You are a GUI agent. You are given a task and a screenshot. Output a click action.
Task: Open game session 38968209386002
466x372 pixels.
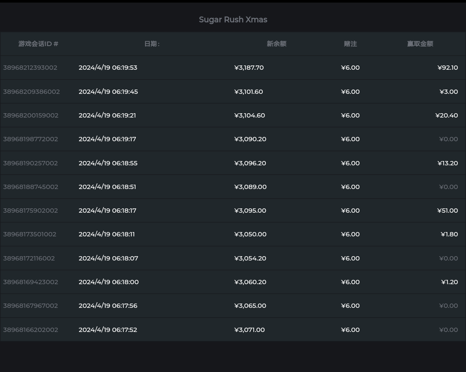tap(31, 92)
